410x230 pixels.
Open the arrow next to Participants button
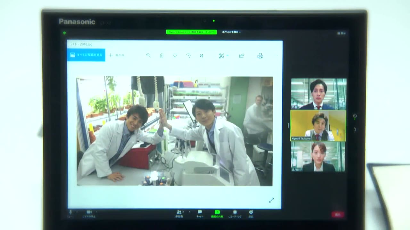point(189,212)
